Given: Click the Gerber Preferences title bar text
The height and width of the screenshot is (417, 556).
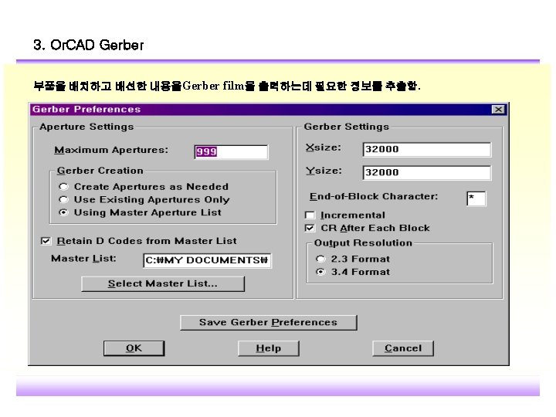Looking at the screenshot, I should click(x=86, y=109).
